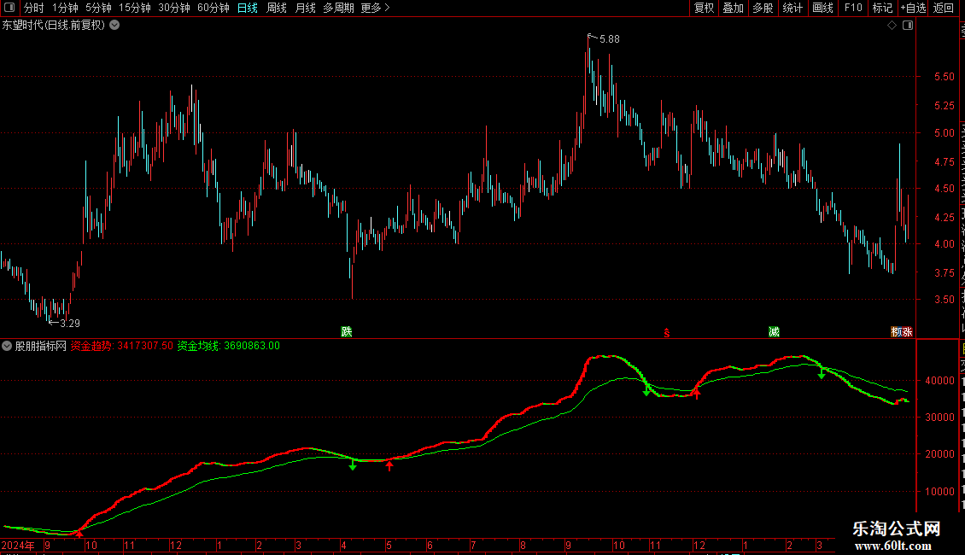965x555 pixels.
Task: Select the 15分钟 period
Action: coord(135,8)
